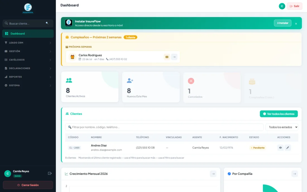Expand the Reportes chevron

coord(50,77)
